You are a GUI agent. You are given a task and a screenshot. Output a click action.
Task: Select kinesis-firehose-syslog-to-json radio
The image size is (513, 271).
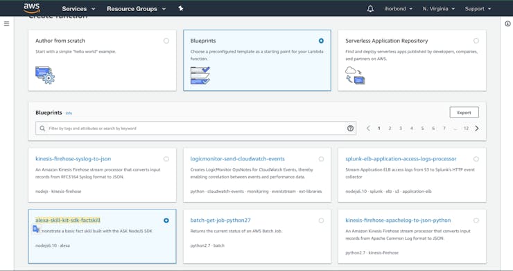[x=166, y=159]
